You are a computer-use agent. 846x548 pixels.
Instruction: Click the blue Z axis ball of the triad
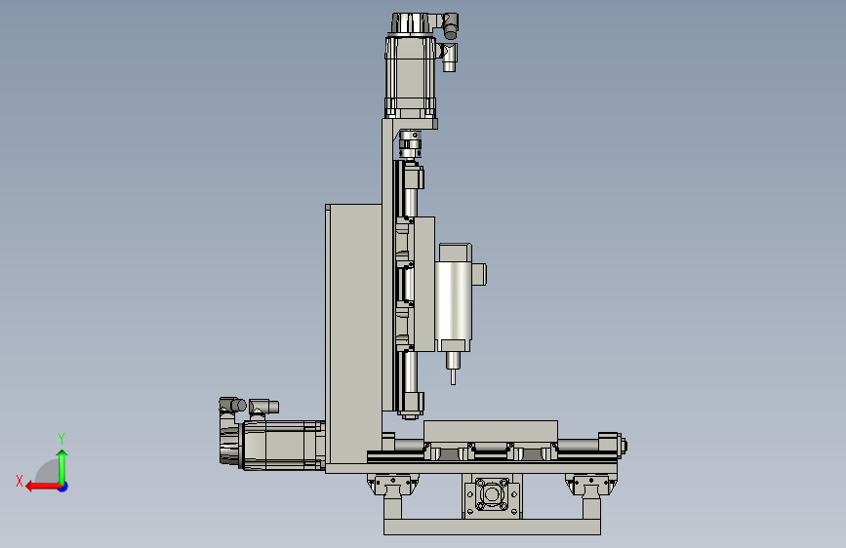coord(63,487)
